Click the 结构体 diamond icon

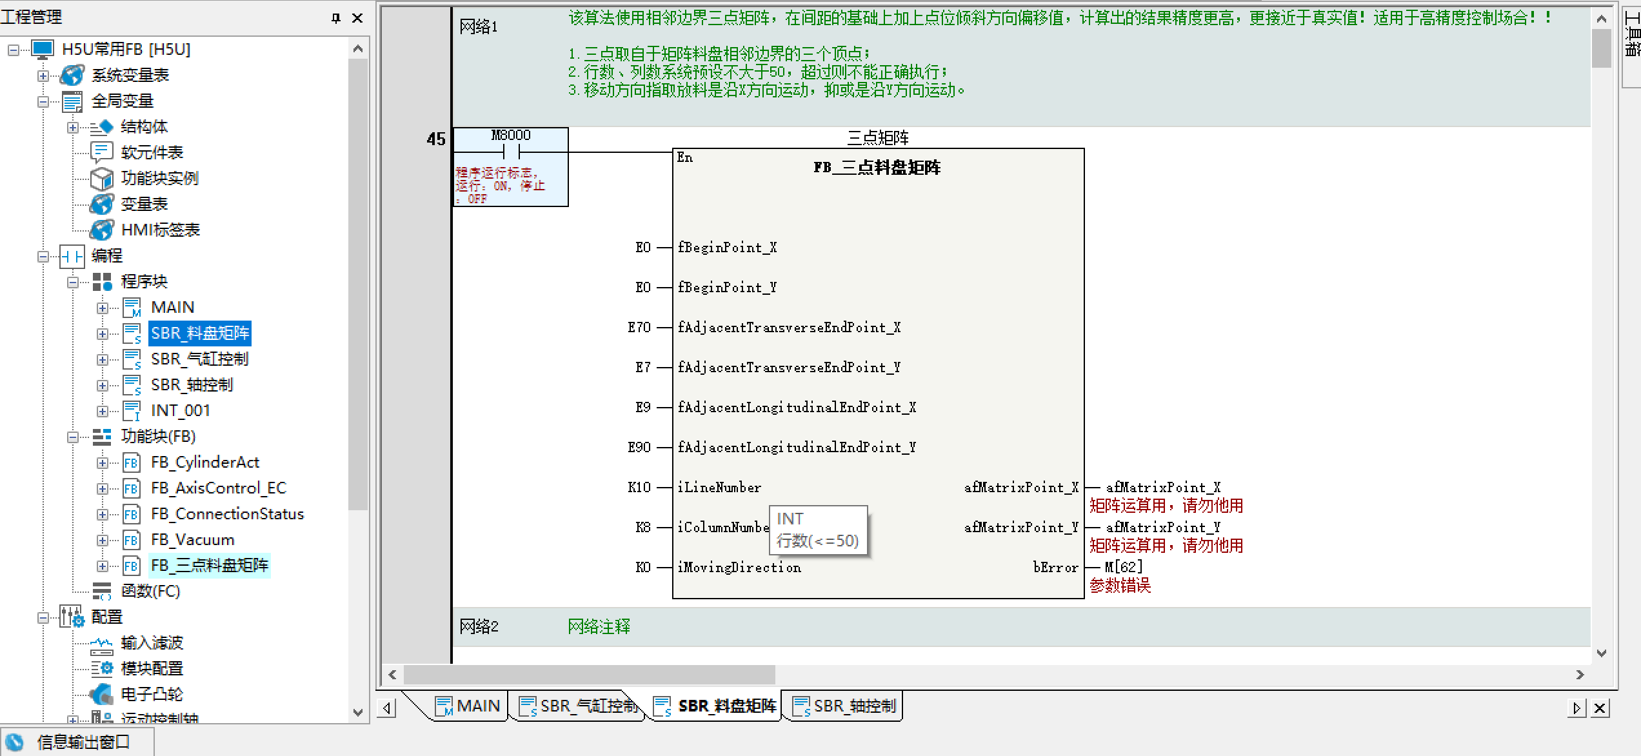(x=102, y=127)
